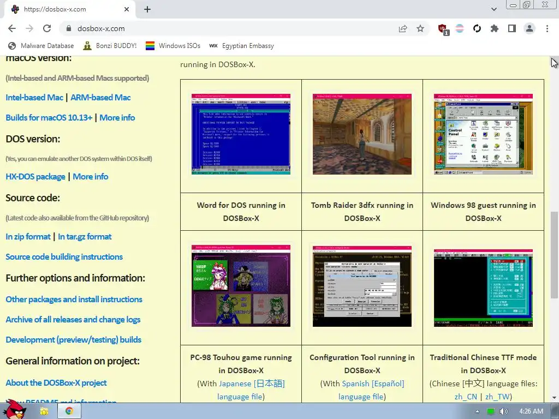Open the Chrome profile avatar
This screenshot has height=419, width=559.
530,28
